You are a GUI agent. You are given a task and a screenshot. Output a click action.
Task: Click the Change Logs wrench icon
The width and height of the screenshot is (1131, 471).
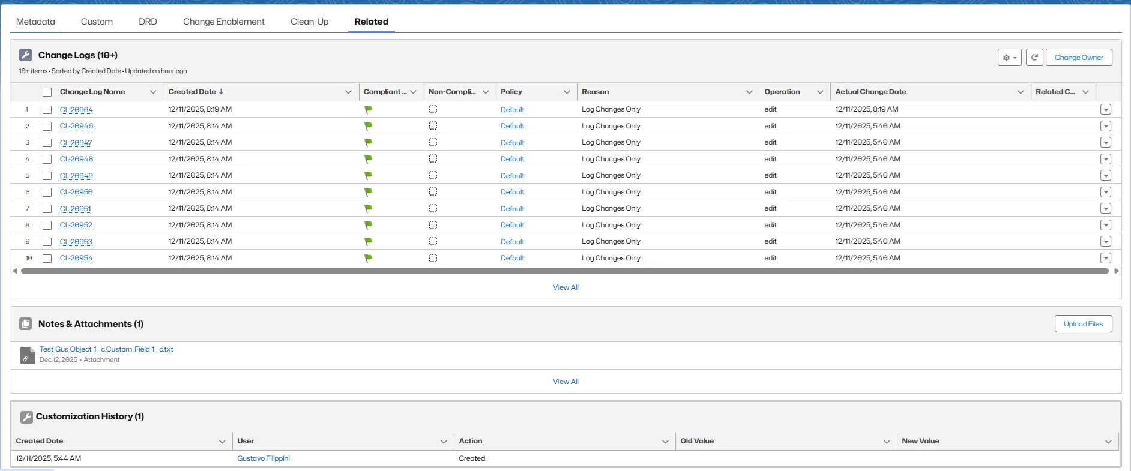[25, 55]
